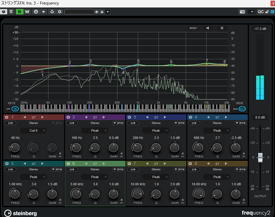Click the left arrow copy-settings icon

pyautogui.click(x=43, y=12)
